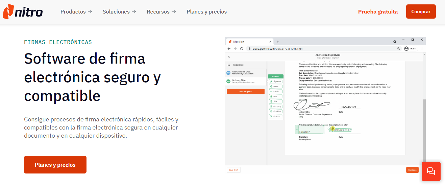Select the Nitro Sign browser tab in demo
The width and height of the screenshot is (445, 186).
click(x=250, y=42)
